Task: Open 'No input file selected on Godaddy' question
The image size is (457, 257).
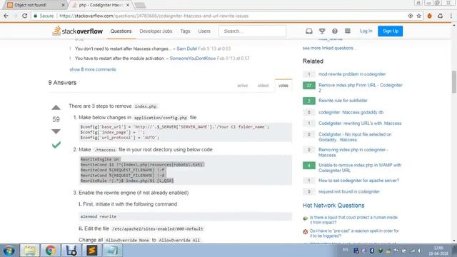Action: point(355,137)
